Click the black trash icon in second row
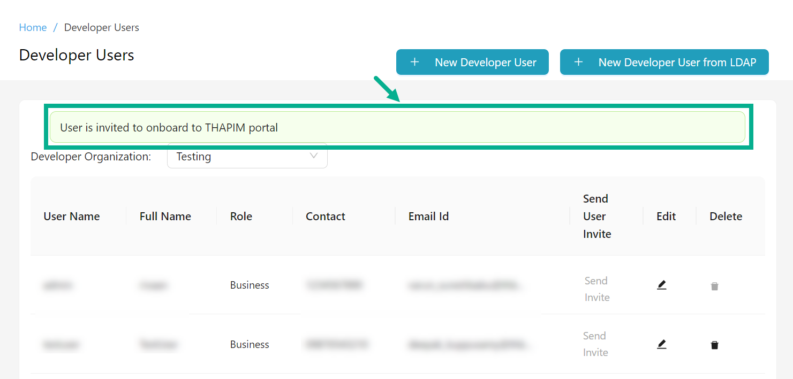Screen dimensions: 793x379 714,345
